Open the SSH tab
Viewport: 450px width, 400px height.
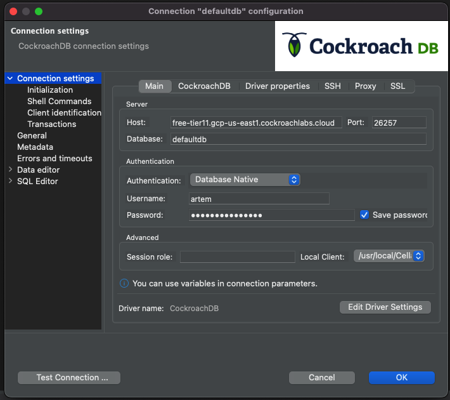(332, 86)
